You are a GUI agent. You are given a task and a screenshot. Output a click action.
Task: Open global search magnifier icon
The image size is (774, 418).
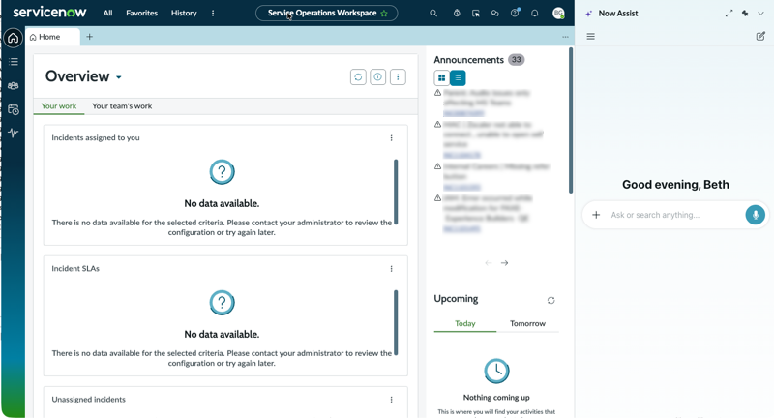coord(432,14)
